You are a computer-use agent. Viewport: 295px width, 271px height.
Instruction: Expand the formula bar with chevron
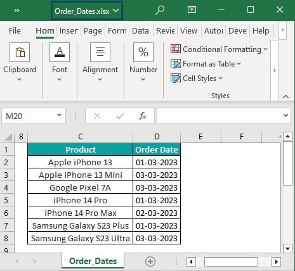point(285,115)
